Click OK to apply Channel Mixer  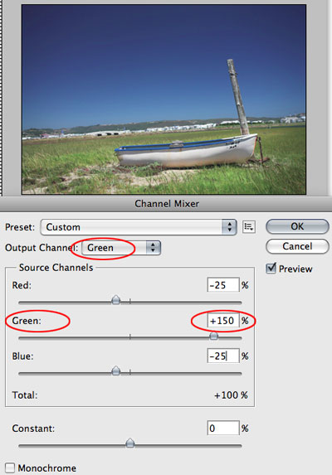[x=297, y=226]
